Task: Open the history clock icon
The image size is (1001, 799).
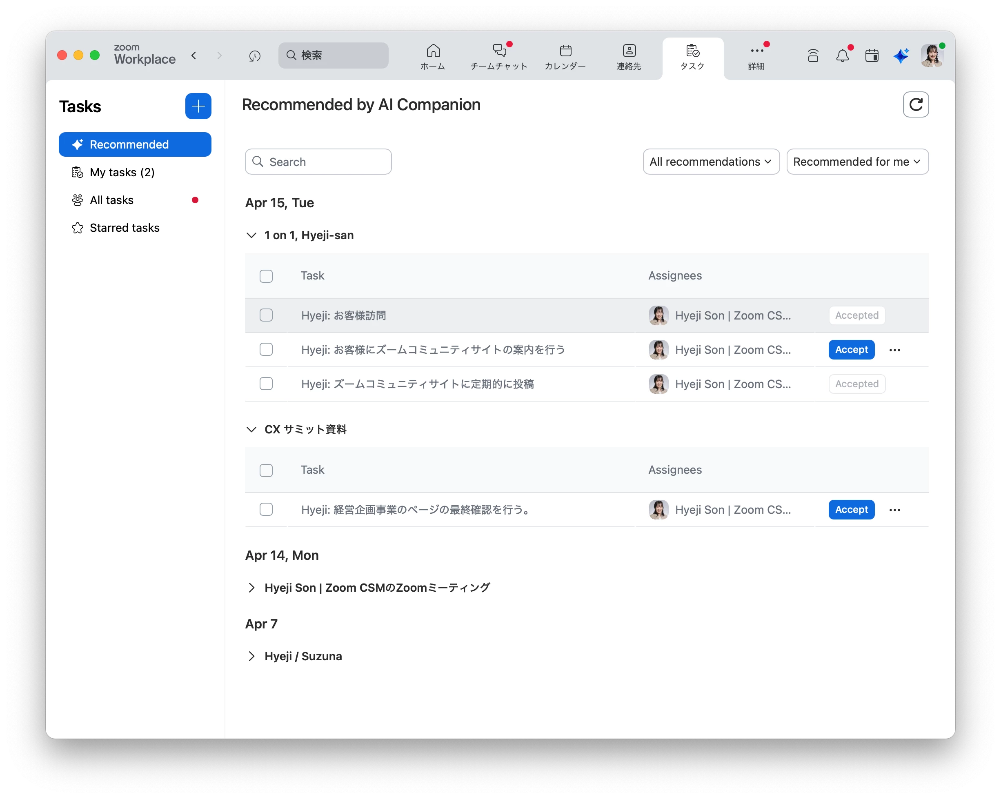Action: pyautogui.click(x=254, y=56)
